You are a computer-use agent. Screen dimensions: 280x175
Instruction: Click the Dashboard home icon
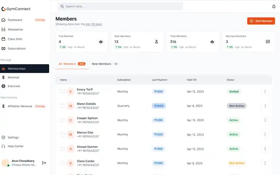[x=3, y=20]
